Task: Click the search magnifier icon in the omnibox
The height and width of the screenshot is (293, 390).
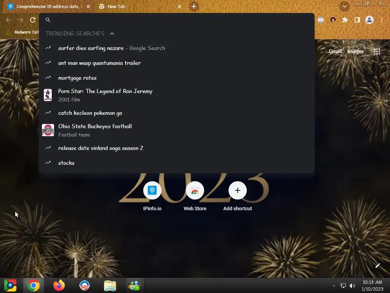Action: pos(48,20)
